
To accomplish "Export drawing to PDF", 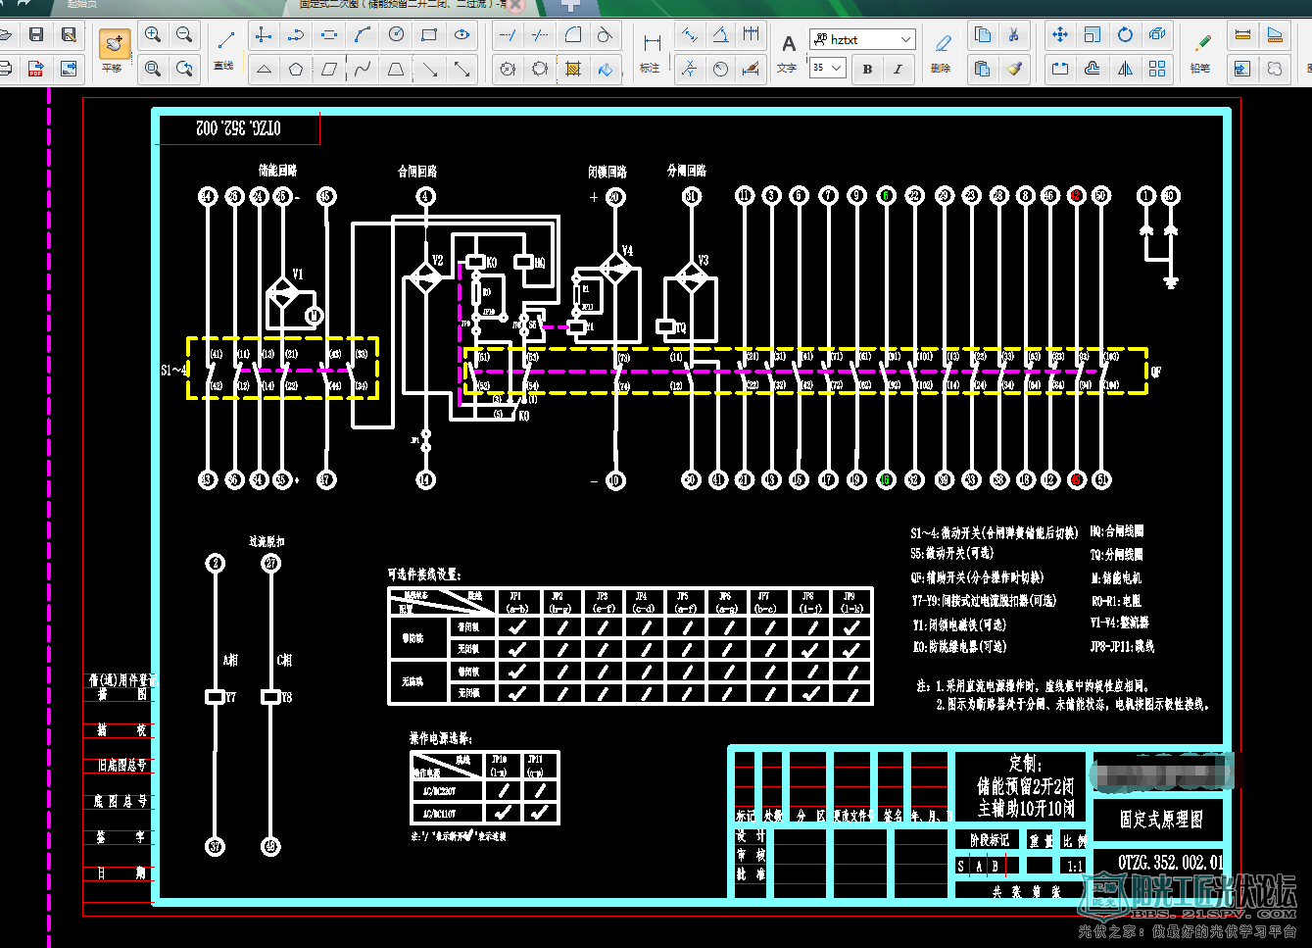I will click(x=36, y=69).
